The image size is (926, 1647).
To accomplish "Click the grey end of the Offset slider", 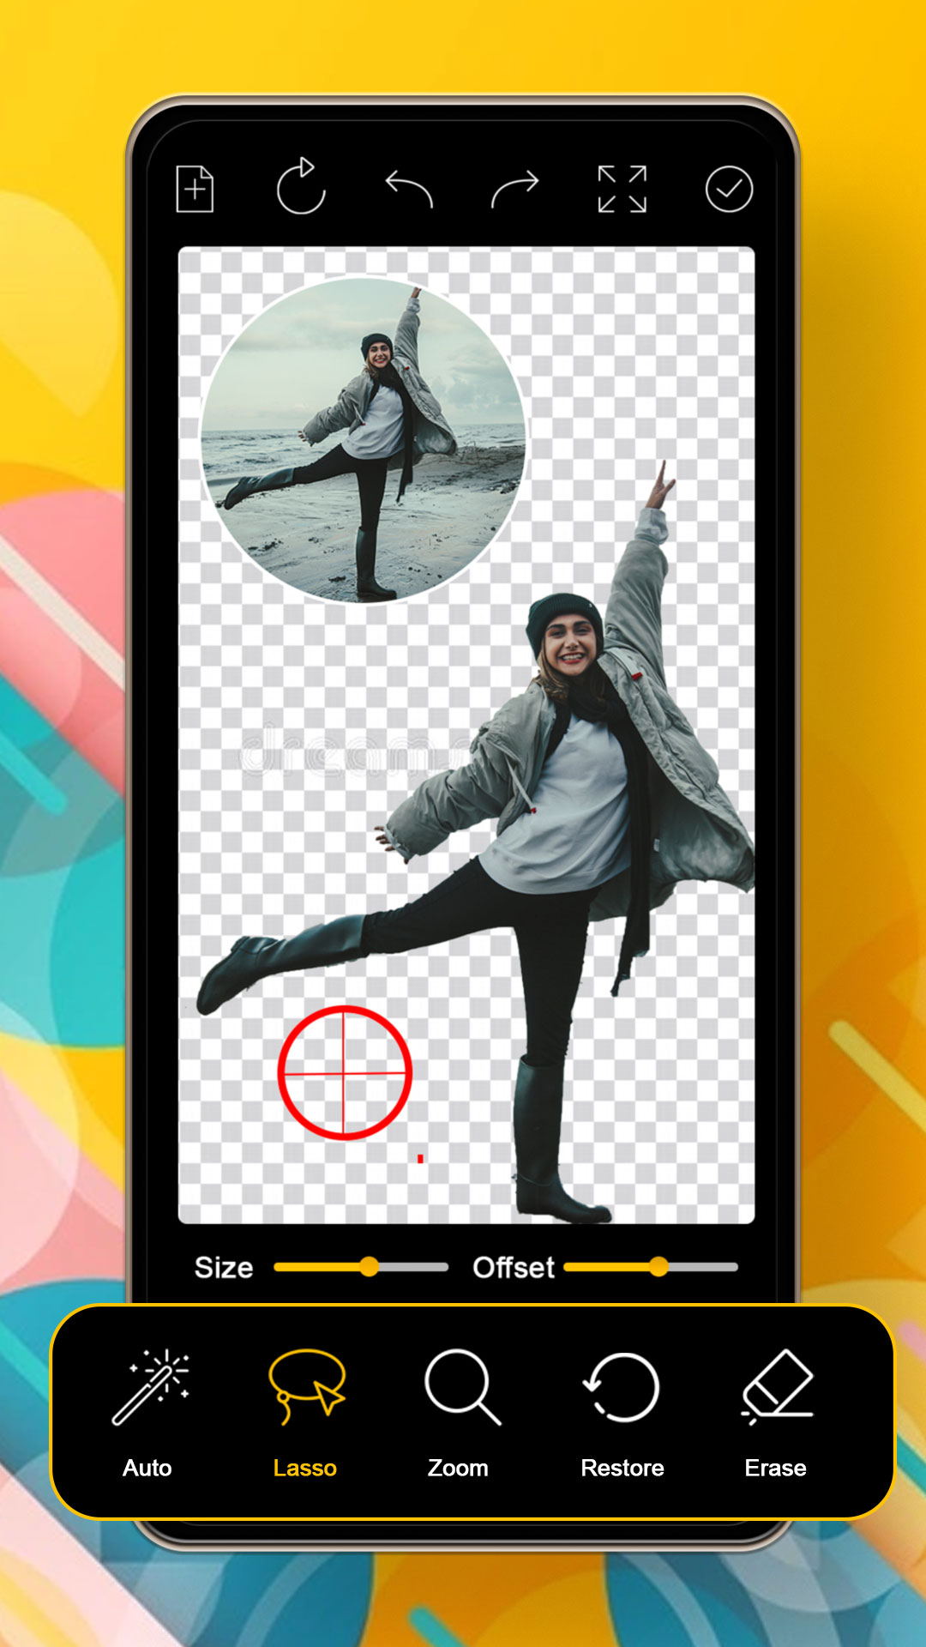I will pos(703,1267).
